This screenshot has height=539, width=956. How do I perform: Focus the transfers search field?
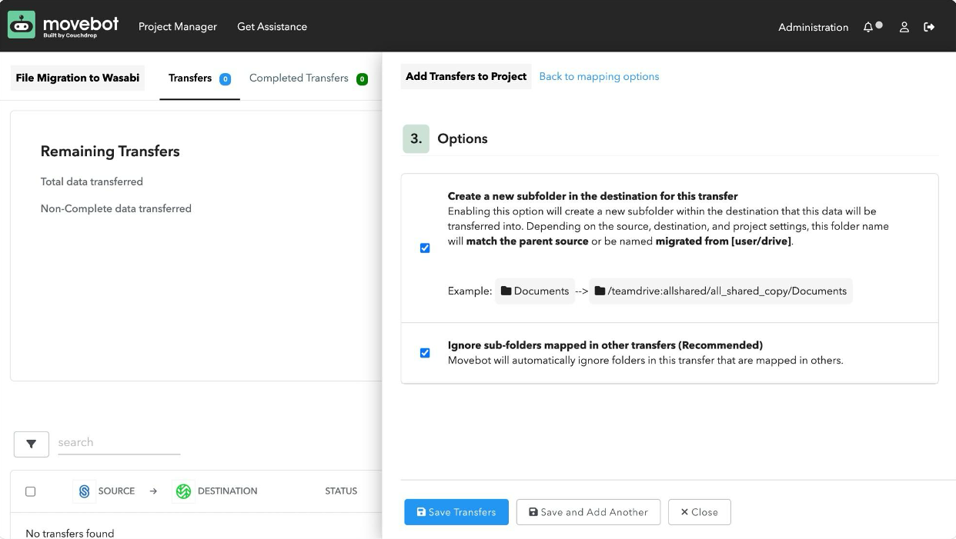click(119, 443)
